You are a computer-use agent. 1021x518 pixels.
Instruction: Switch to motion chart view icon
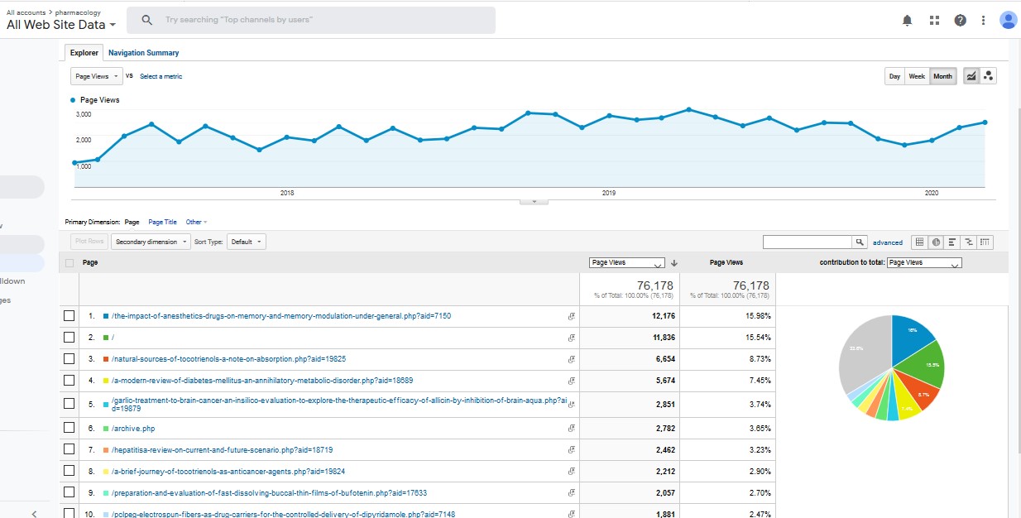[989, 76]
